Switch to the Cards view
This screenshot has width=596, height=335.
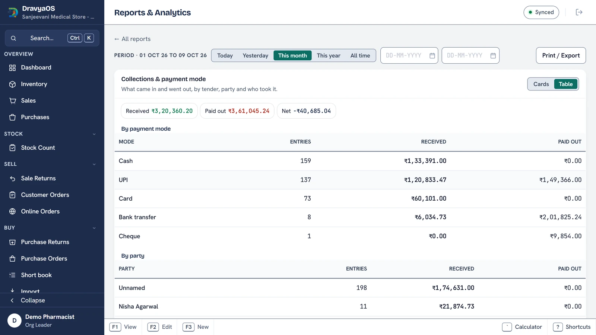pyautogui.click(x=541, y=84)
